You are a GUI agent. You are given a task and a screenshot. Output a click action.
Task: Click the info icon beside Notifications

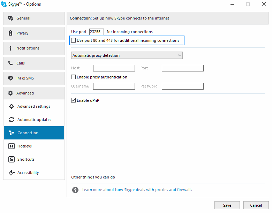coord(10,48)
